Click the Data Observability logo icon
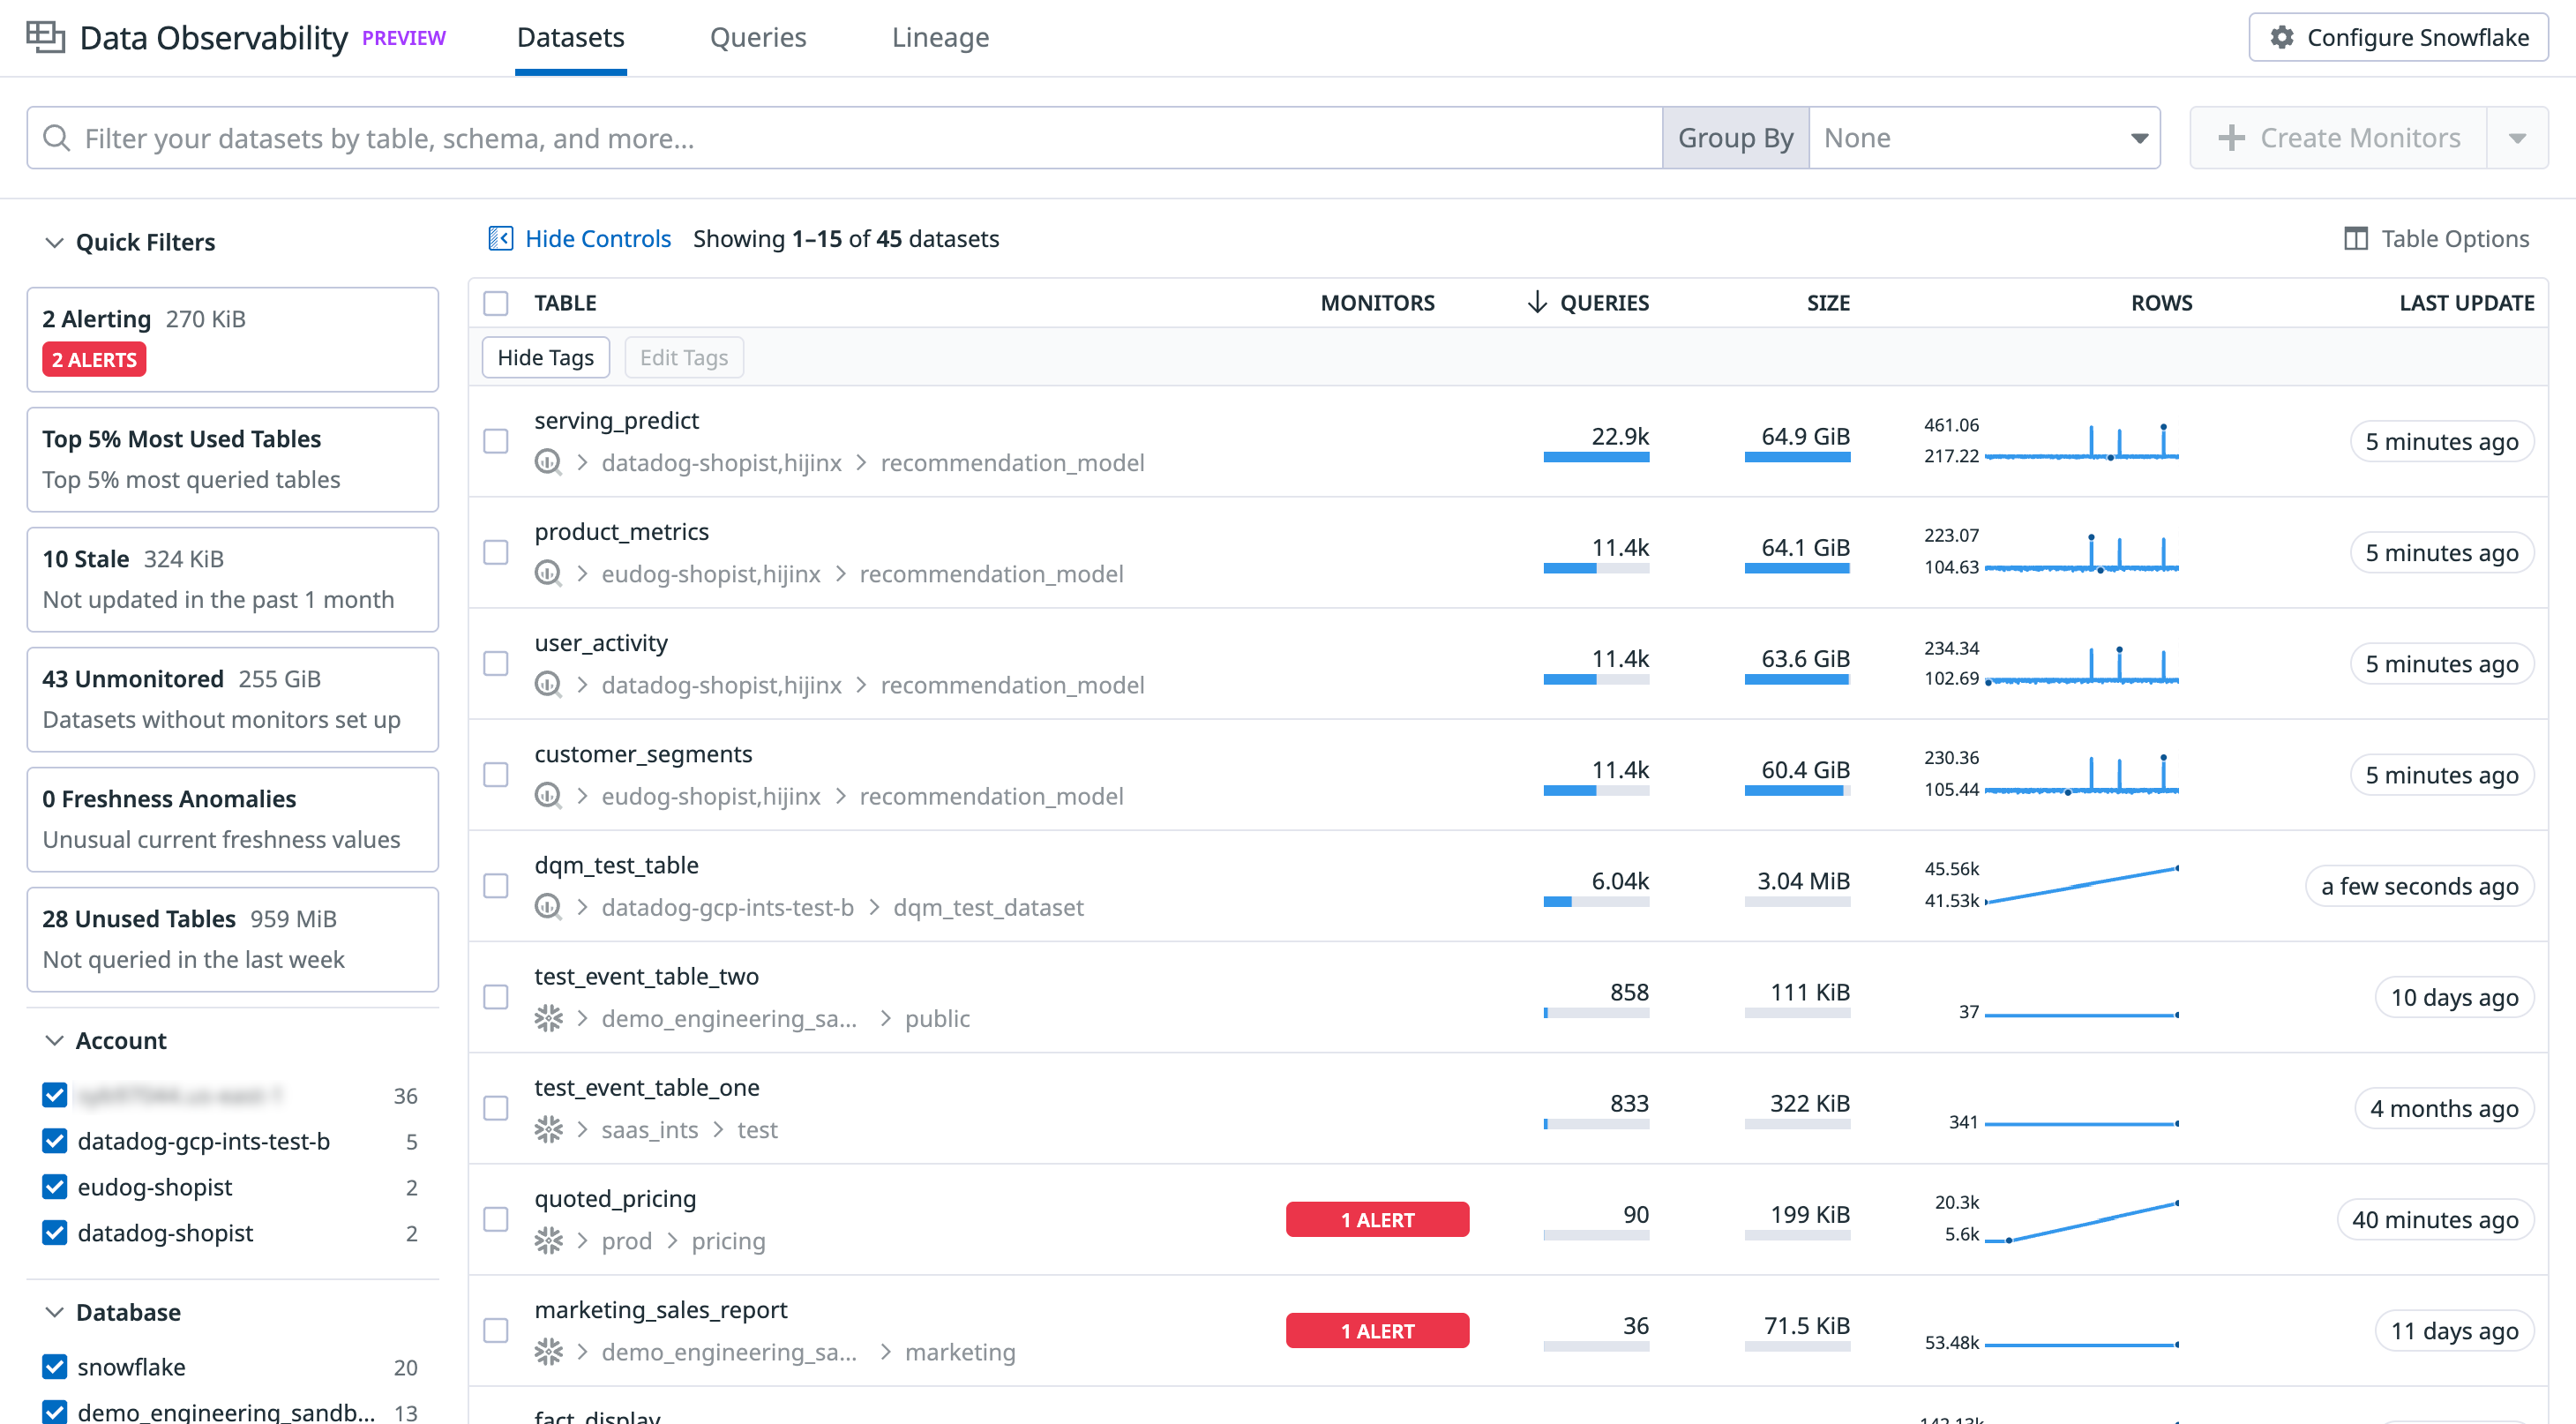2576x1424 pixels. coord(45,37)
